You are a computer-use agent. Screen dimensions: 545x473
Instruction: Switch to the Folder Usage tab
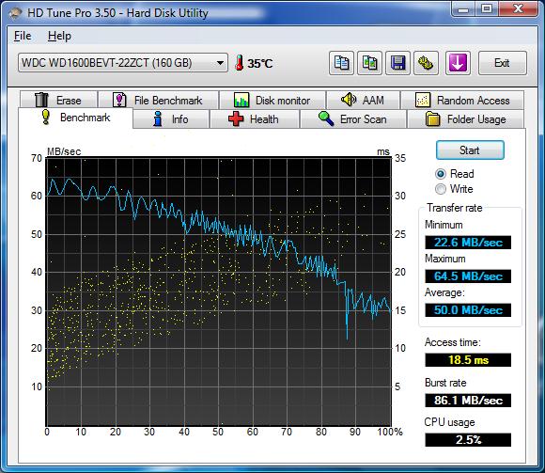(466, 119)
